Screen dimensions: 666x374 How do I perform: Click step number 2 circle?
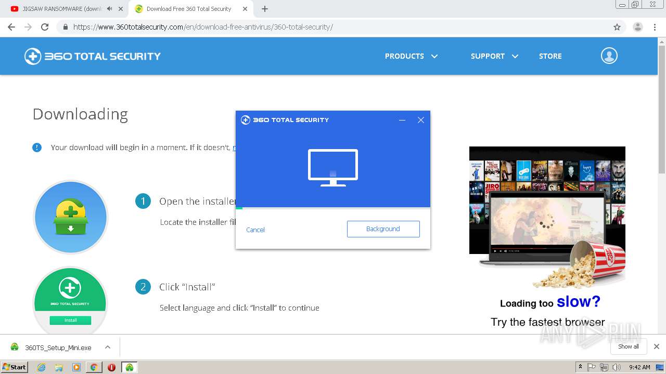pos(143,287)
